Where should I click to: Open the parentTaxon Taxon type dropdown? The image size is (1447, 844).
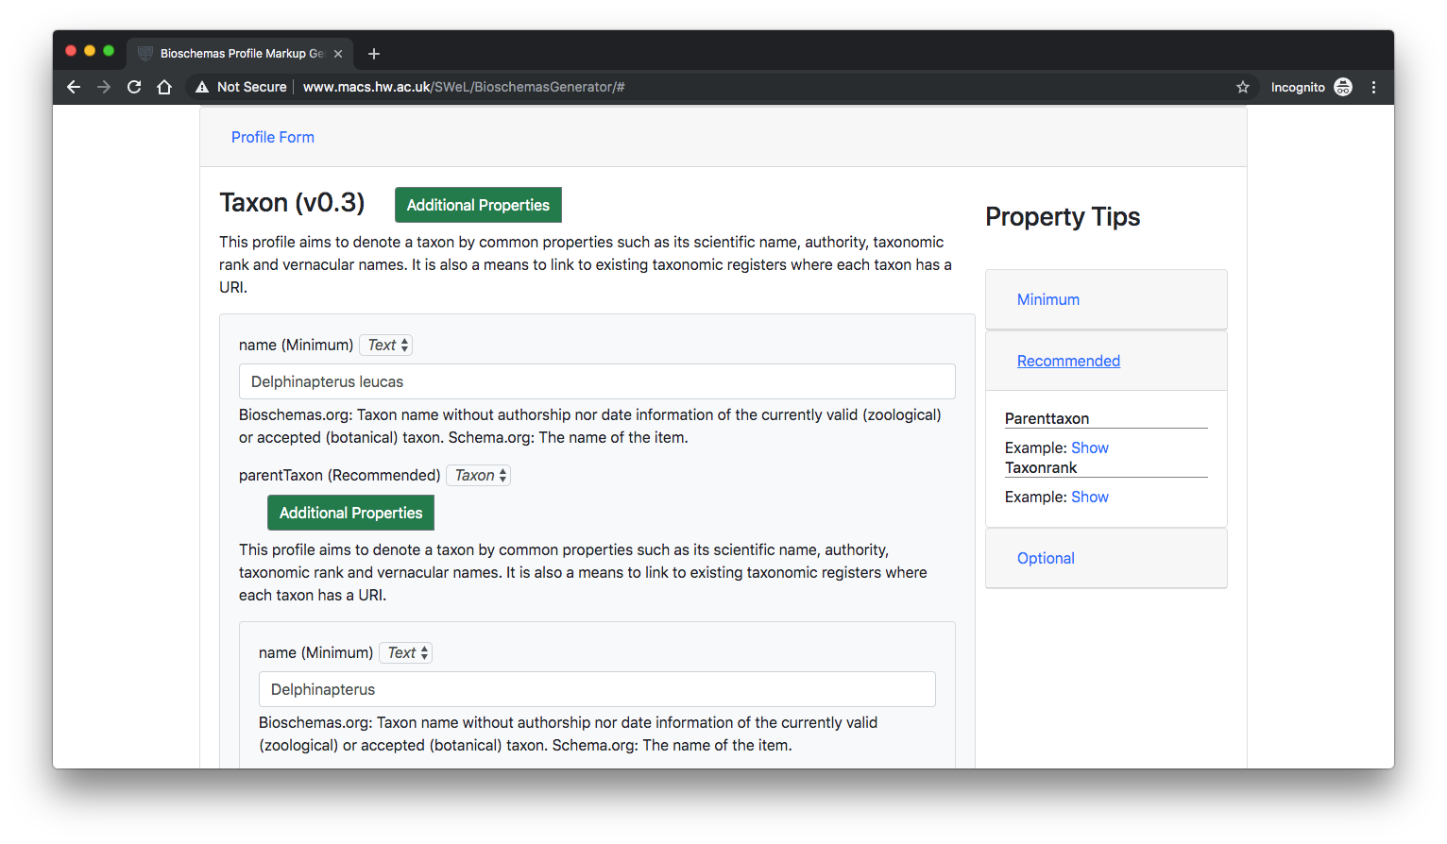click(479, 475)
